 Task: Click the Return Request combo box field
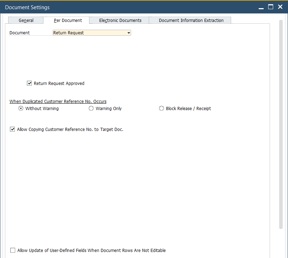[89, 33]
